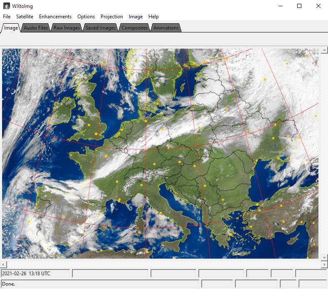Open the Projection menu
The height and width of the screenshot is (289, 328).
[x=112, y=17]
